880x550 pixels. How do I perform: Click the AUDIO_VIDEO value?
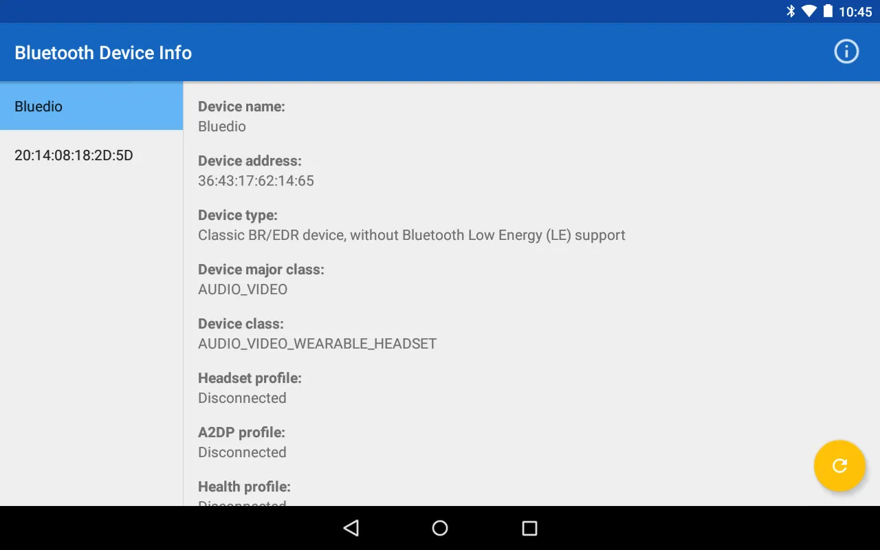(x=243, y=289)
